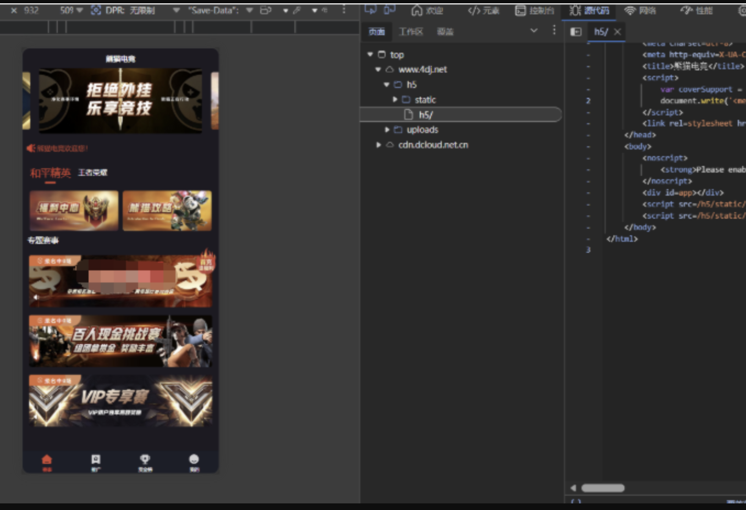This screenshot has width=746, height=510.
Task: Switch to the 元素 (Elements) tab
Action: click(484, 10)
